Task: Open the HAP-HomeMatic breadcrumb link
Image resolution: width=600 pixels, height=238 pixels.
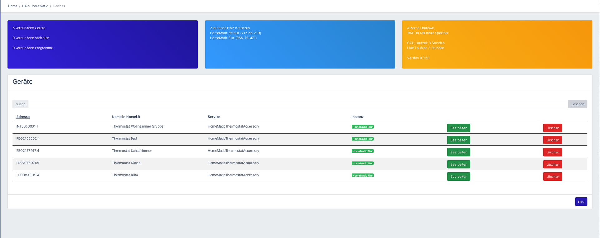Action: (35, 6)
